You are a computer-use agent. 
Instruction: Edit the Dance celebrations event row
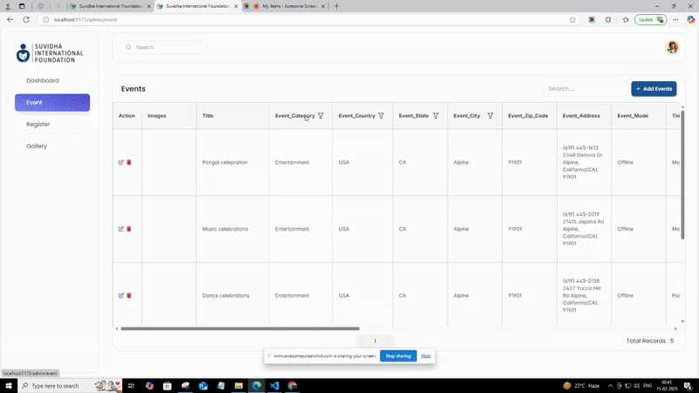[121, 295]
